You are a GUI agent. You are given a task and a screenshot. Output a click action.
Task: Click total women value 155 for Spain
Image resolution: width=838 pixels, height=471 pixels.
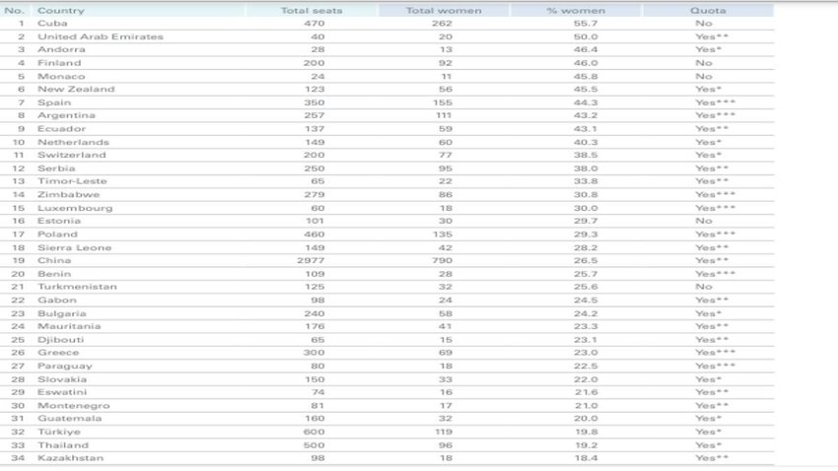tap(443, 102)
